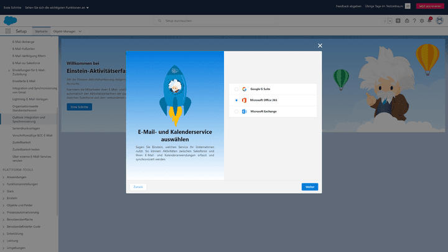This screenshot has height=252, width=448.
Task: Switch to the Startseite tab
Action: [42, 30]
